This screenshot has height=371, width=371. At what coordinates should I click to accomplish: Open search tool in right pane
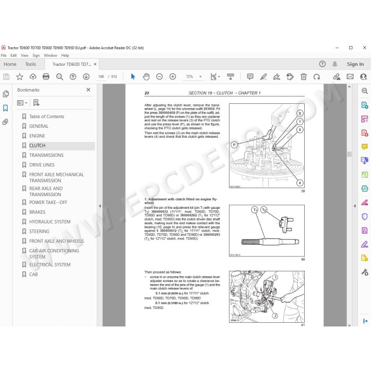pyautogui.click(x=365, y=91)
